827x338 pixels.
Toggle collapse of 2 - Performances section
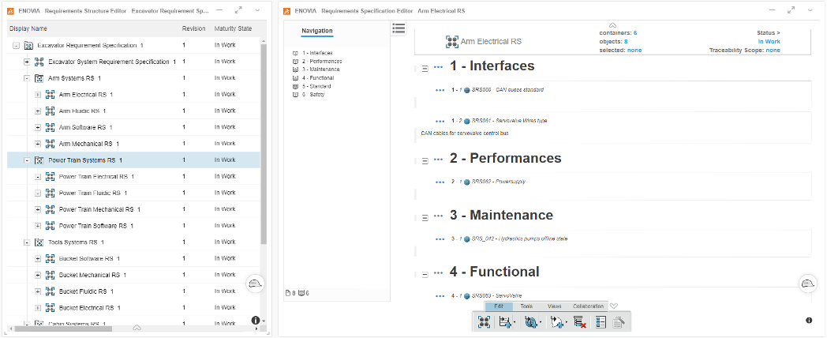click(425, 160)
